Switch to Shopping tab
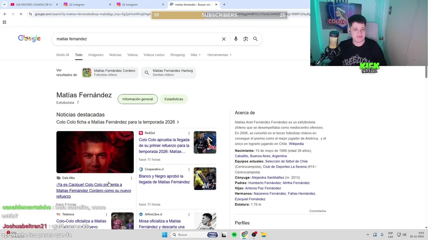This screenshot has height=240, width=428. click(x=177, y=55)
